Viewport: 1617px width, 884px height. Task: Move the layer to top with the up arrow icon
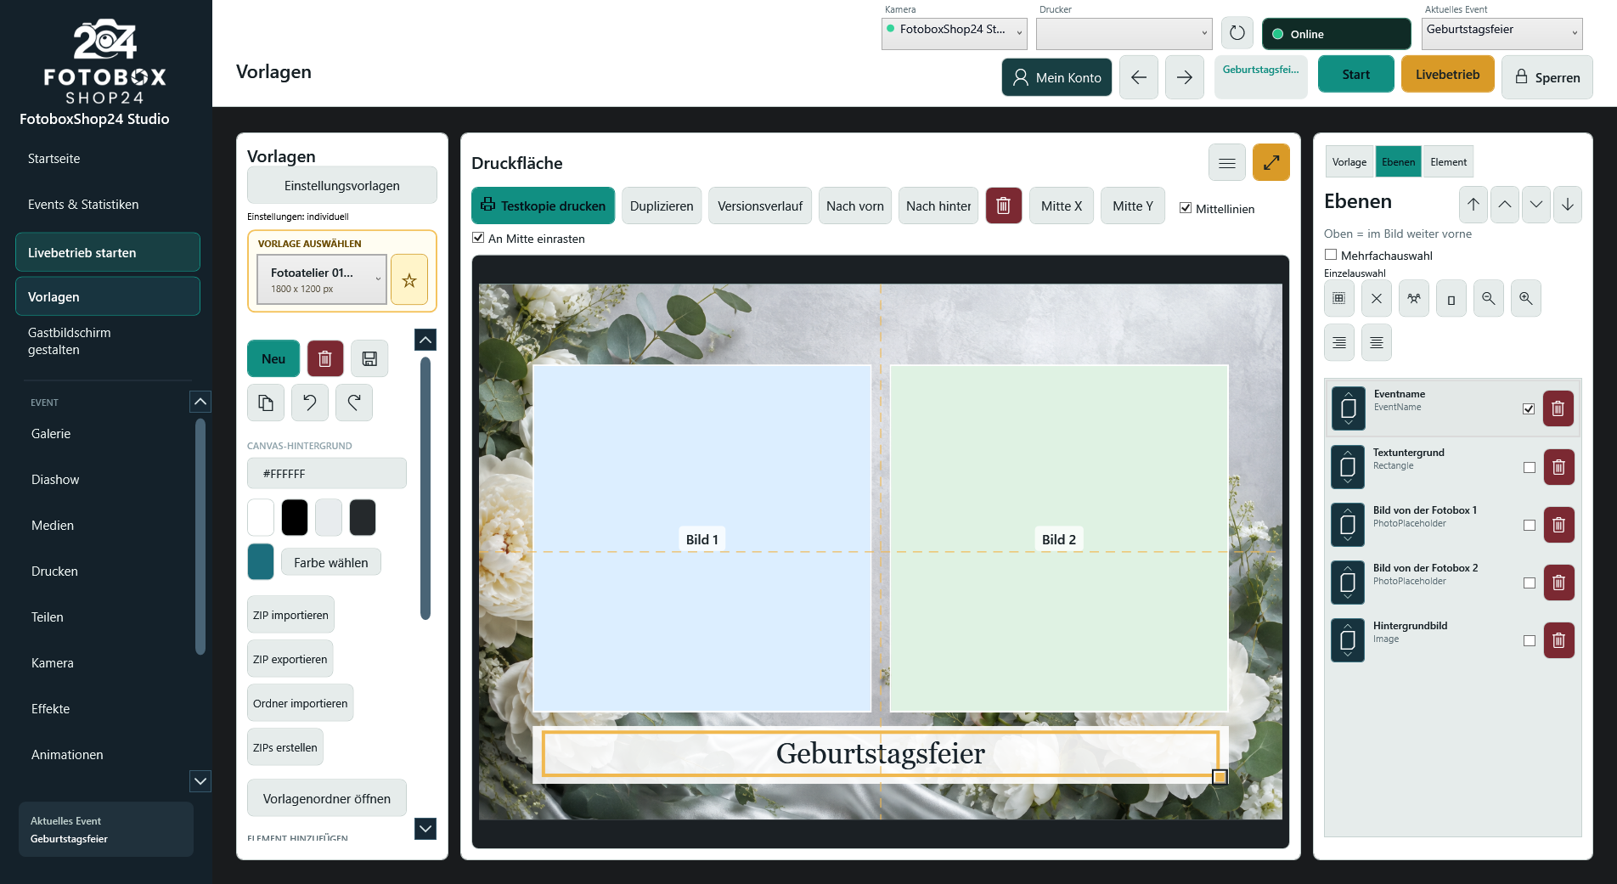[1473, 205]
